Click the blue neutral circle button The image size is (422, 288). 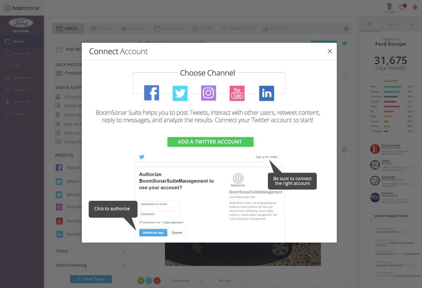point(149,281)
